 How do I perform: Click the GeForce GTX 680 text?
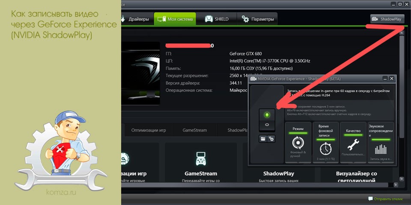point(245,54)
